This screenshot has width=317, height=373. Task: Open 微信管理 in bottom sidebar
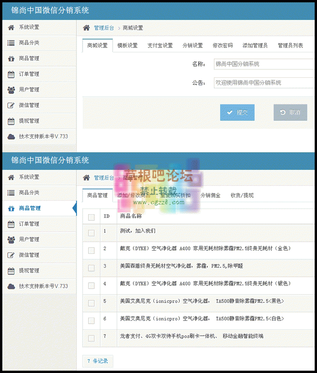pyautogui.click(x=39, y=255)
